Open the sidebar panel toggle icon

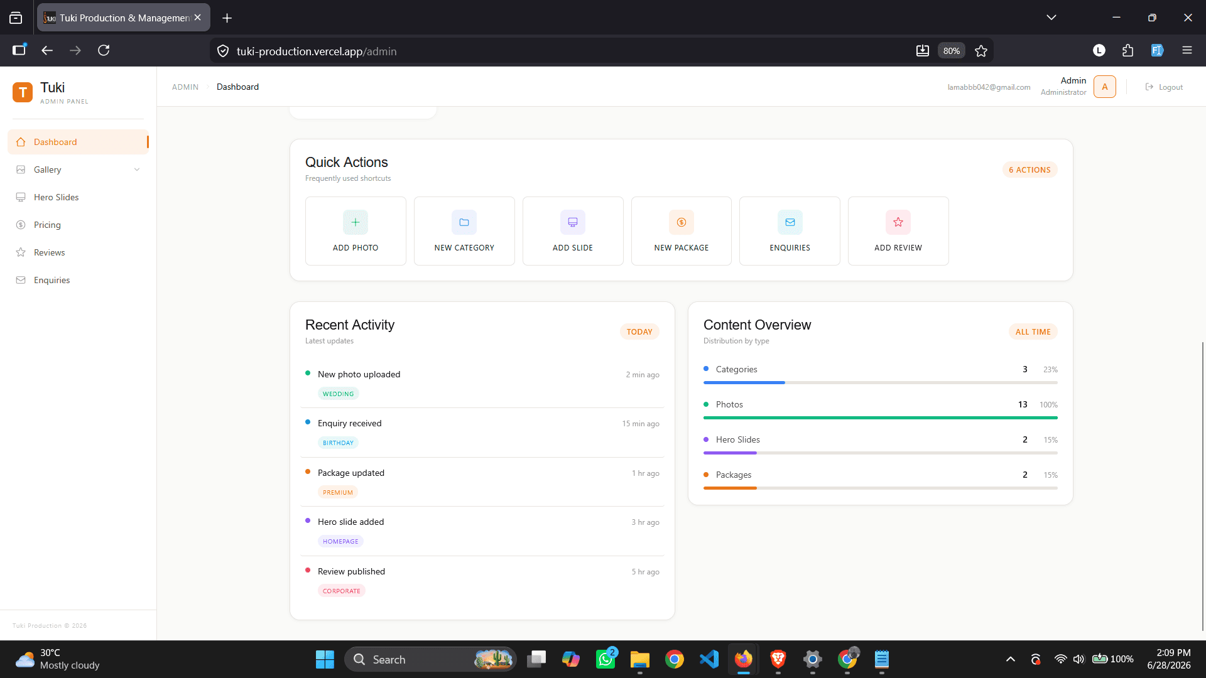coord(19,50)
